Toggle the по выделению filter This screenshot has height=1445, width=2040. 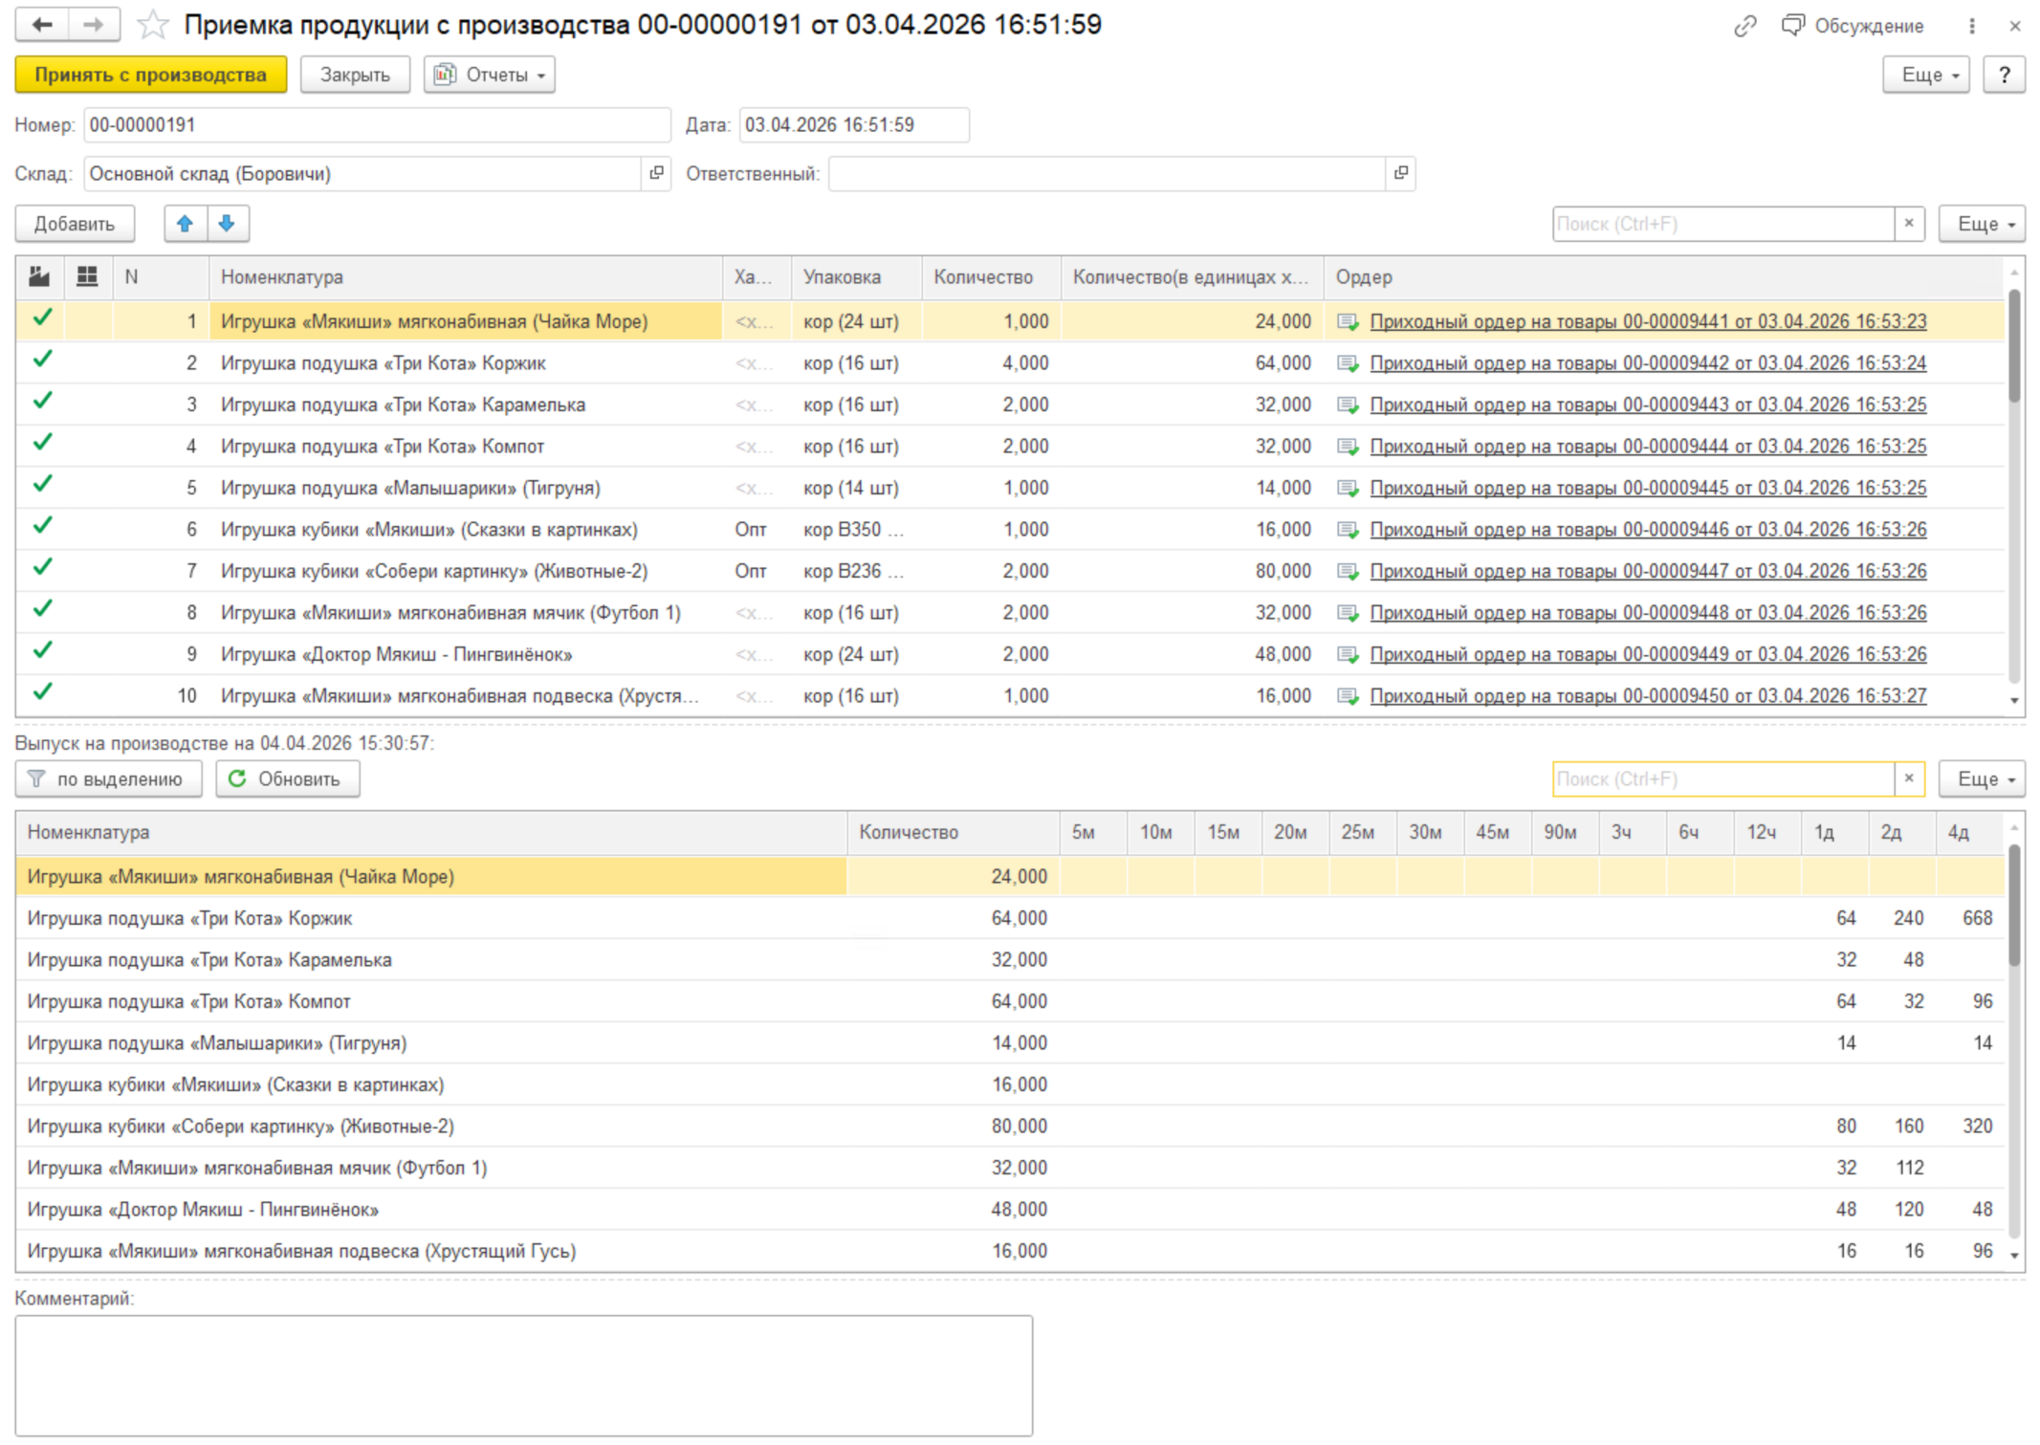pos(108,779)
